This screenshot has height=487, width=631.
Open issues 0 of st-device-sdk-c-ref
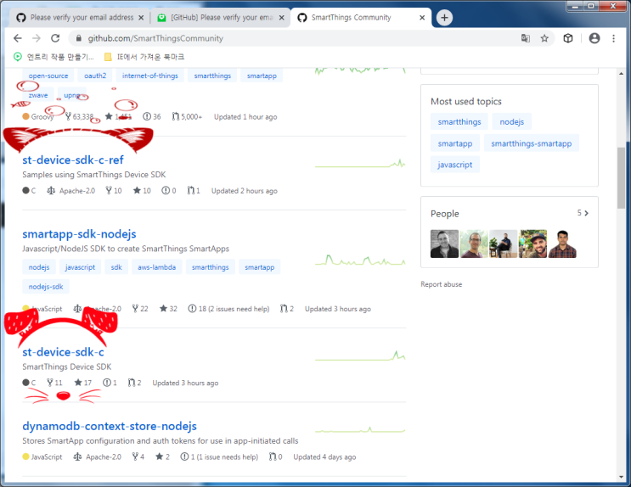[x=169, y=191]
